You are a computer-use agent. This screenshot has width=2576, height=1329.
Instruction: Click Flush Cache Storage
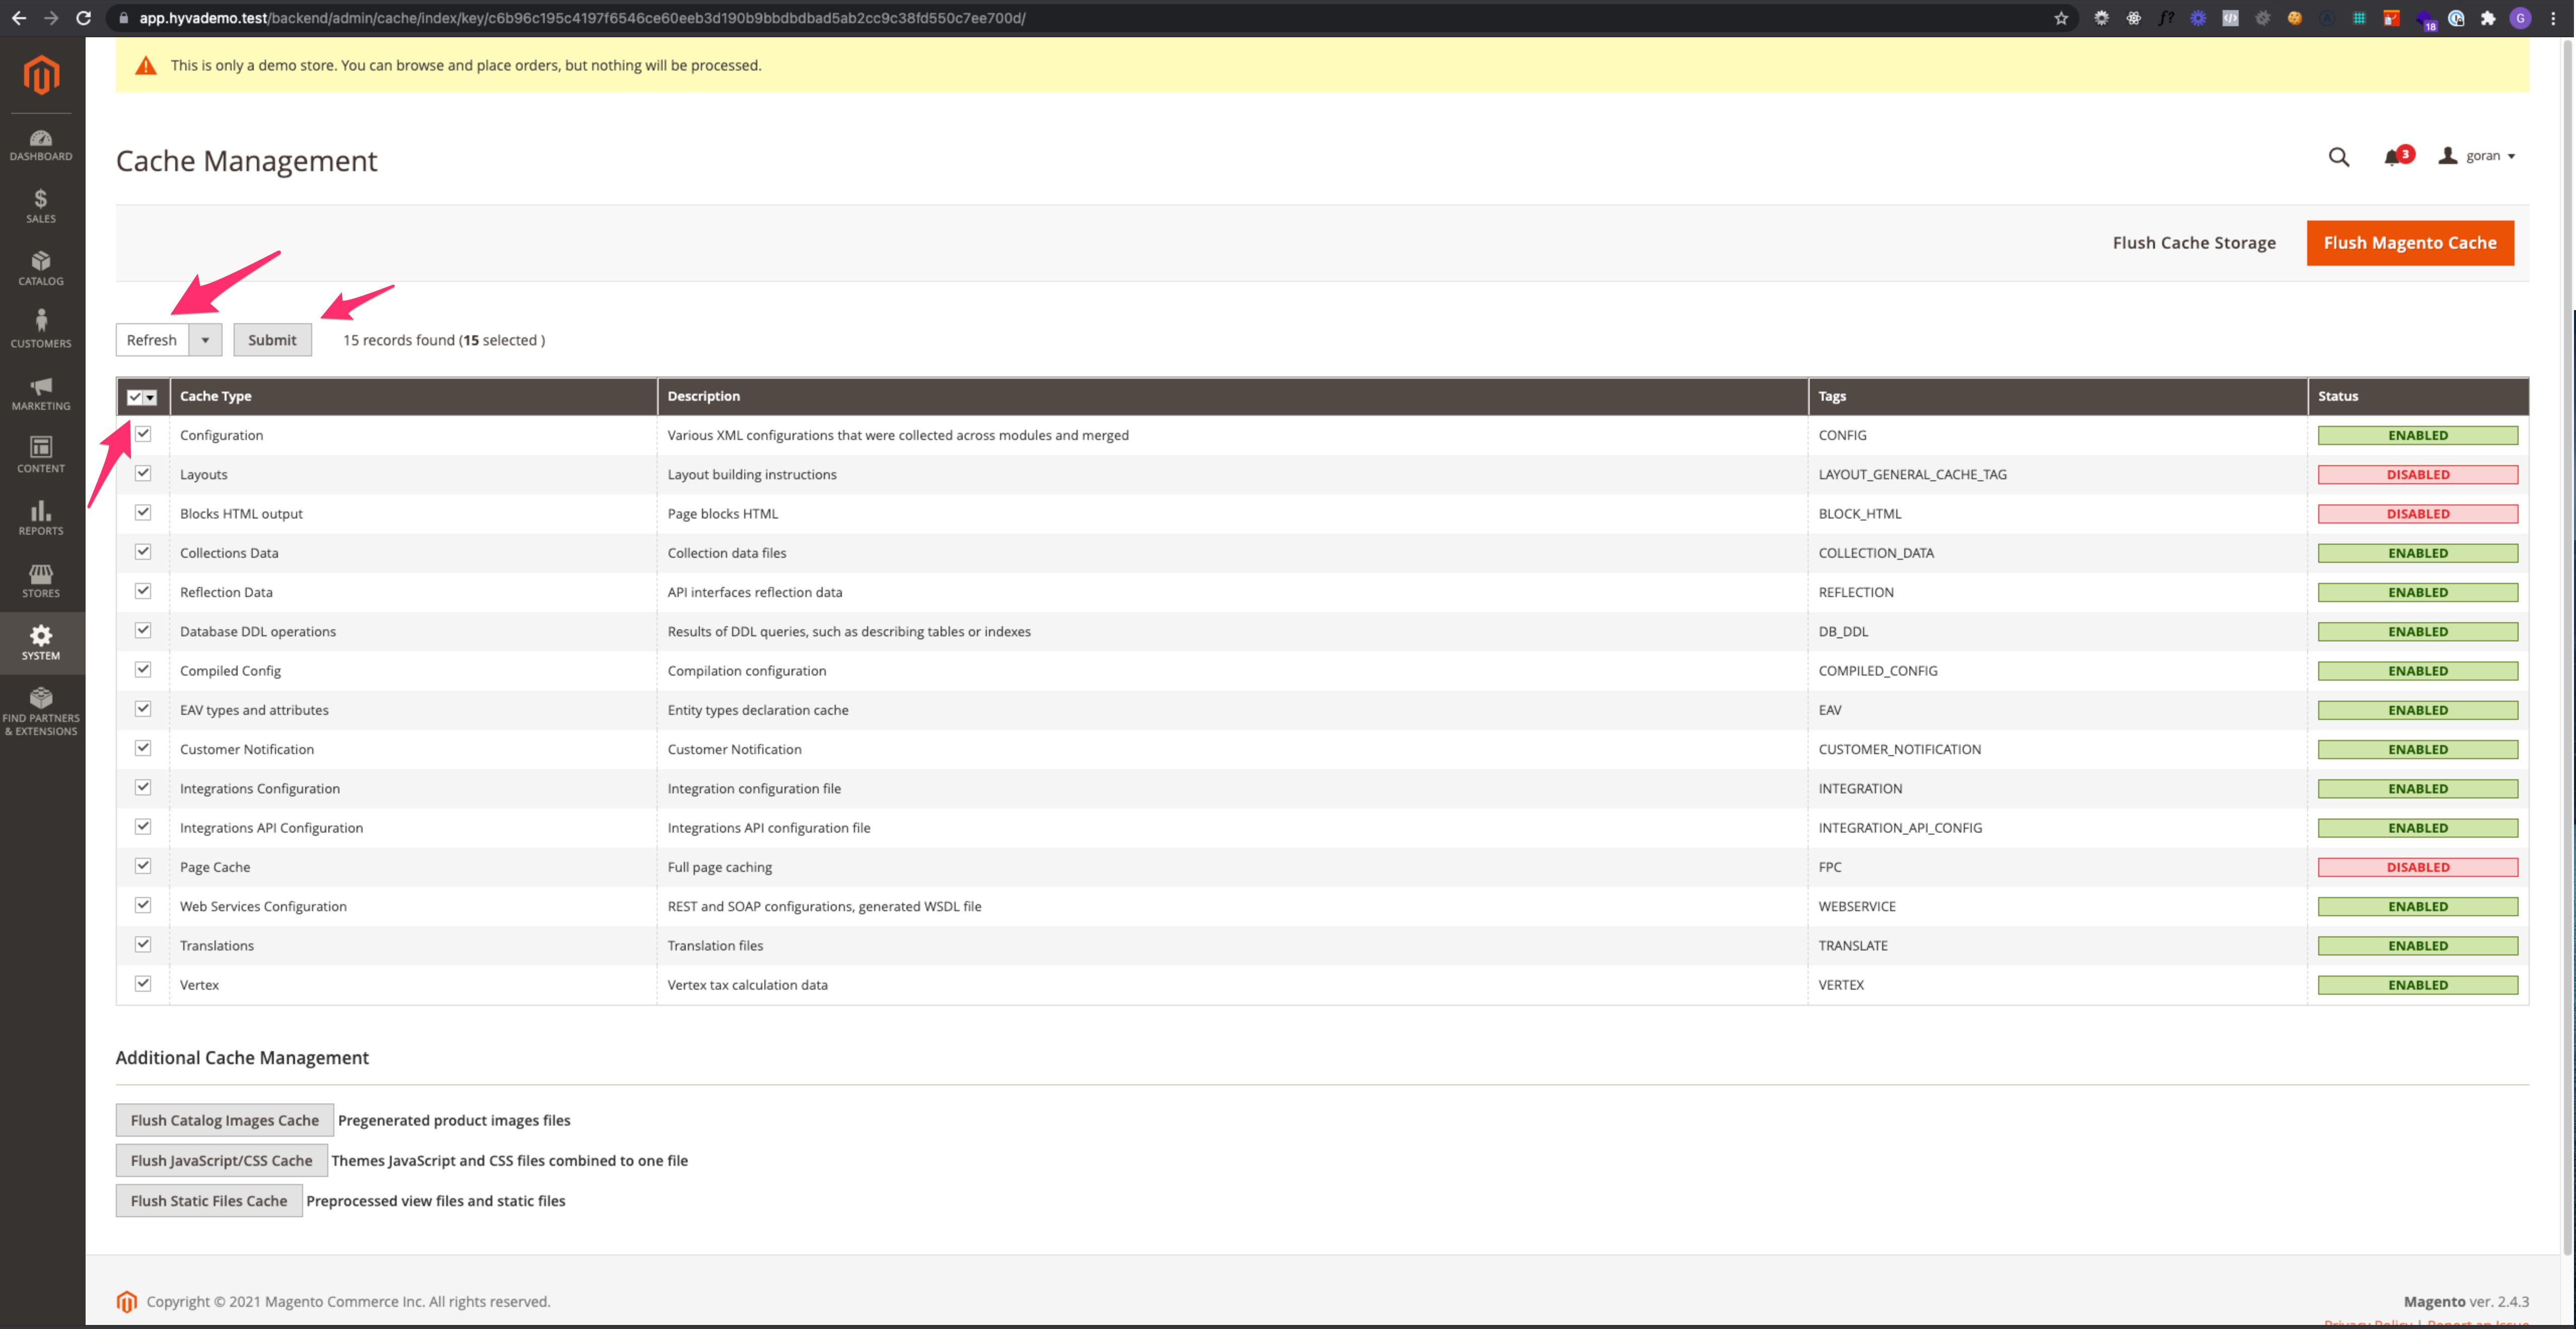2193,243
